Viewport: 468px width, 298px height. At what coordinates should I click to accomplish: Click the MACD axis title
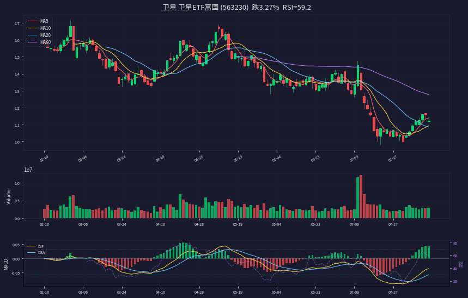(x=6, y=265)
